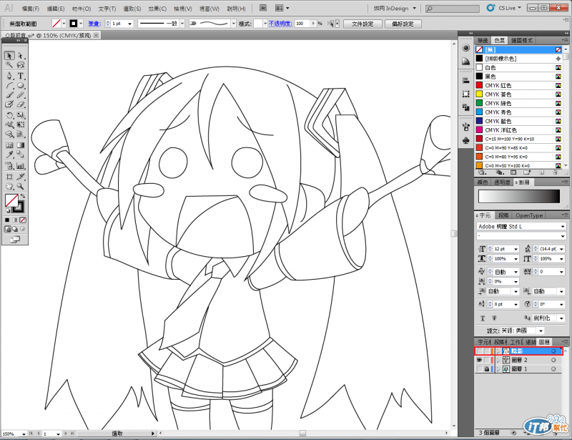Select the Blend tool
Viewport: 572px width, 440px height.
pyautogui.click(x=21, y=155)
